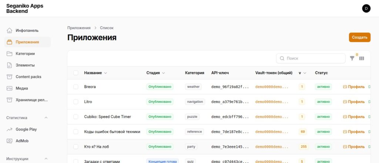
Task: Open Профиль link for Cubiko row
Action: pos(354,117)
